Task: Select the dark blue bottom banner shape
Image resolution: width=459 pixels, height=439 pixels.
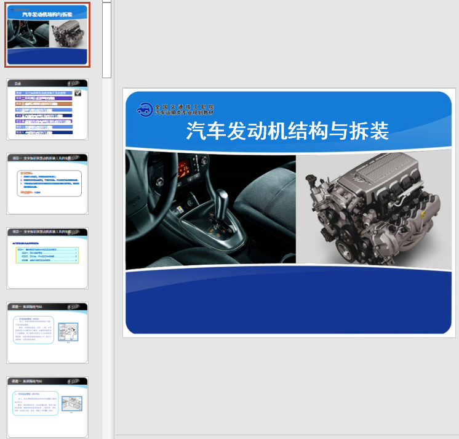Action: (289, 299)
